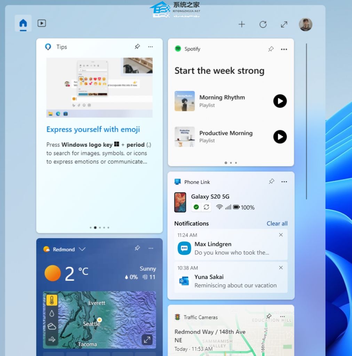
Task: Open the Redmond location dropdown chevron
Action: pos(82,249)
